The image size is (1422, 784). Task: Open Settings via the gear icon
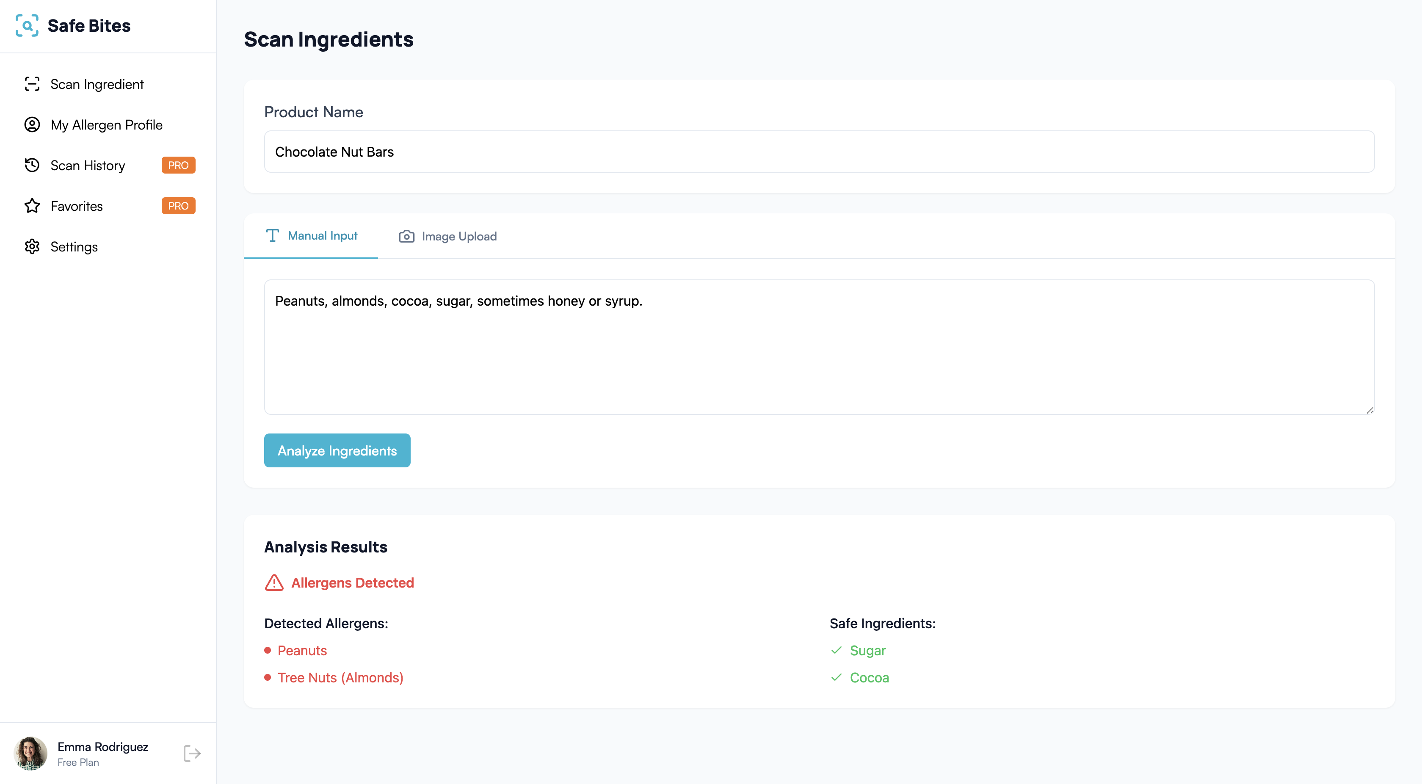(x=32, y=247)
